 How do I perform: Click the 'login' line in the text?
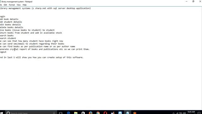click(3, 16)
